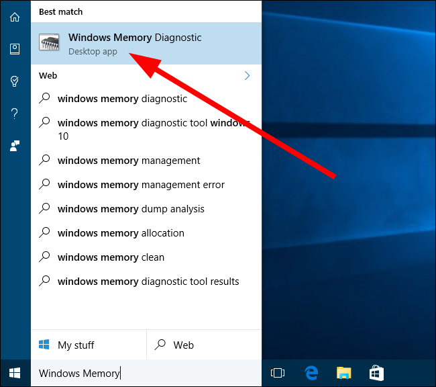The image size is (436, 387).
Task: Click magnifier icon beside "windows memory management error"
Action: pyautogui.click(x=44, y=184)
